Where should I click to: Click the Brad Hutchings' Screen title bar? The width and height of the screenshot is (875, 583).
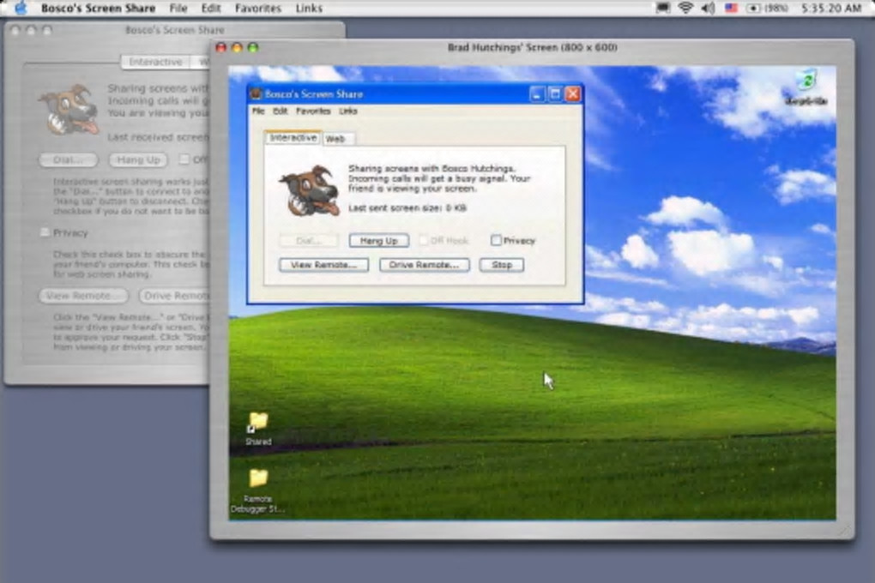[x=533, y=47]
